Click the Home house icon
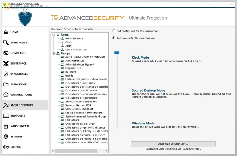 6,32
